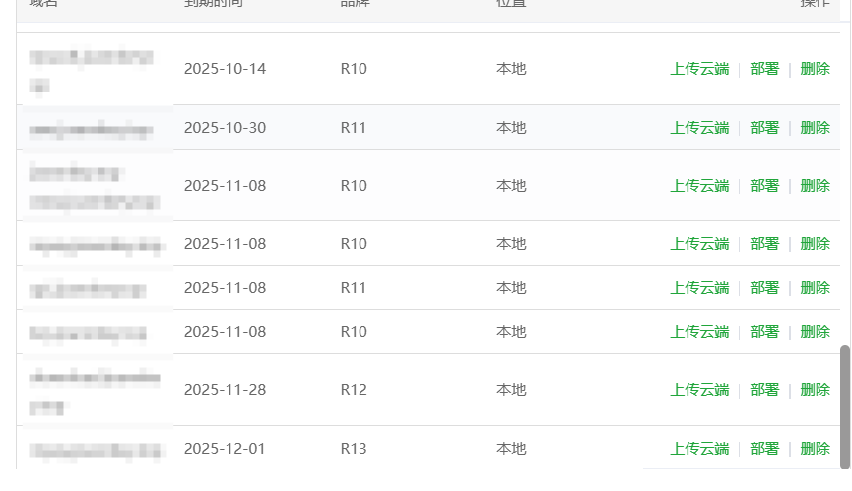Upload the R11 2025-11-08 certificate to cloud

(699, 288)
